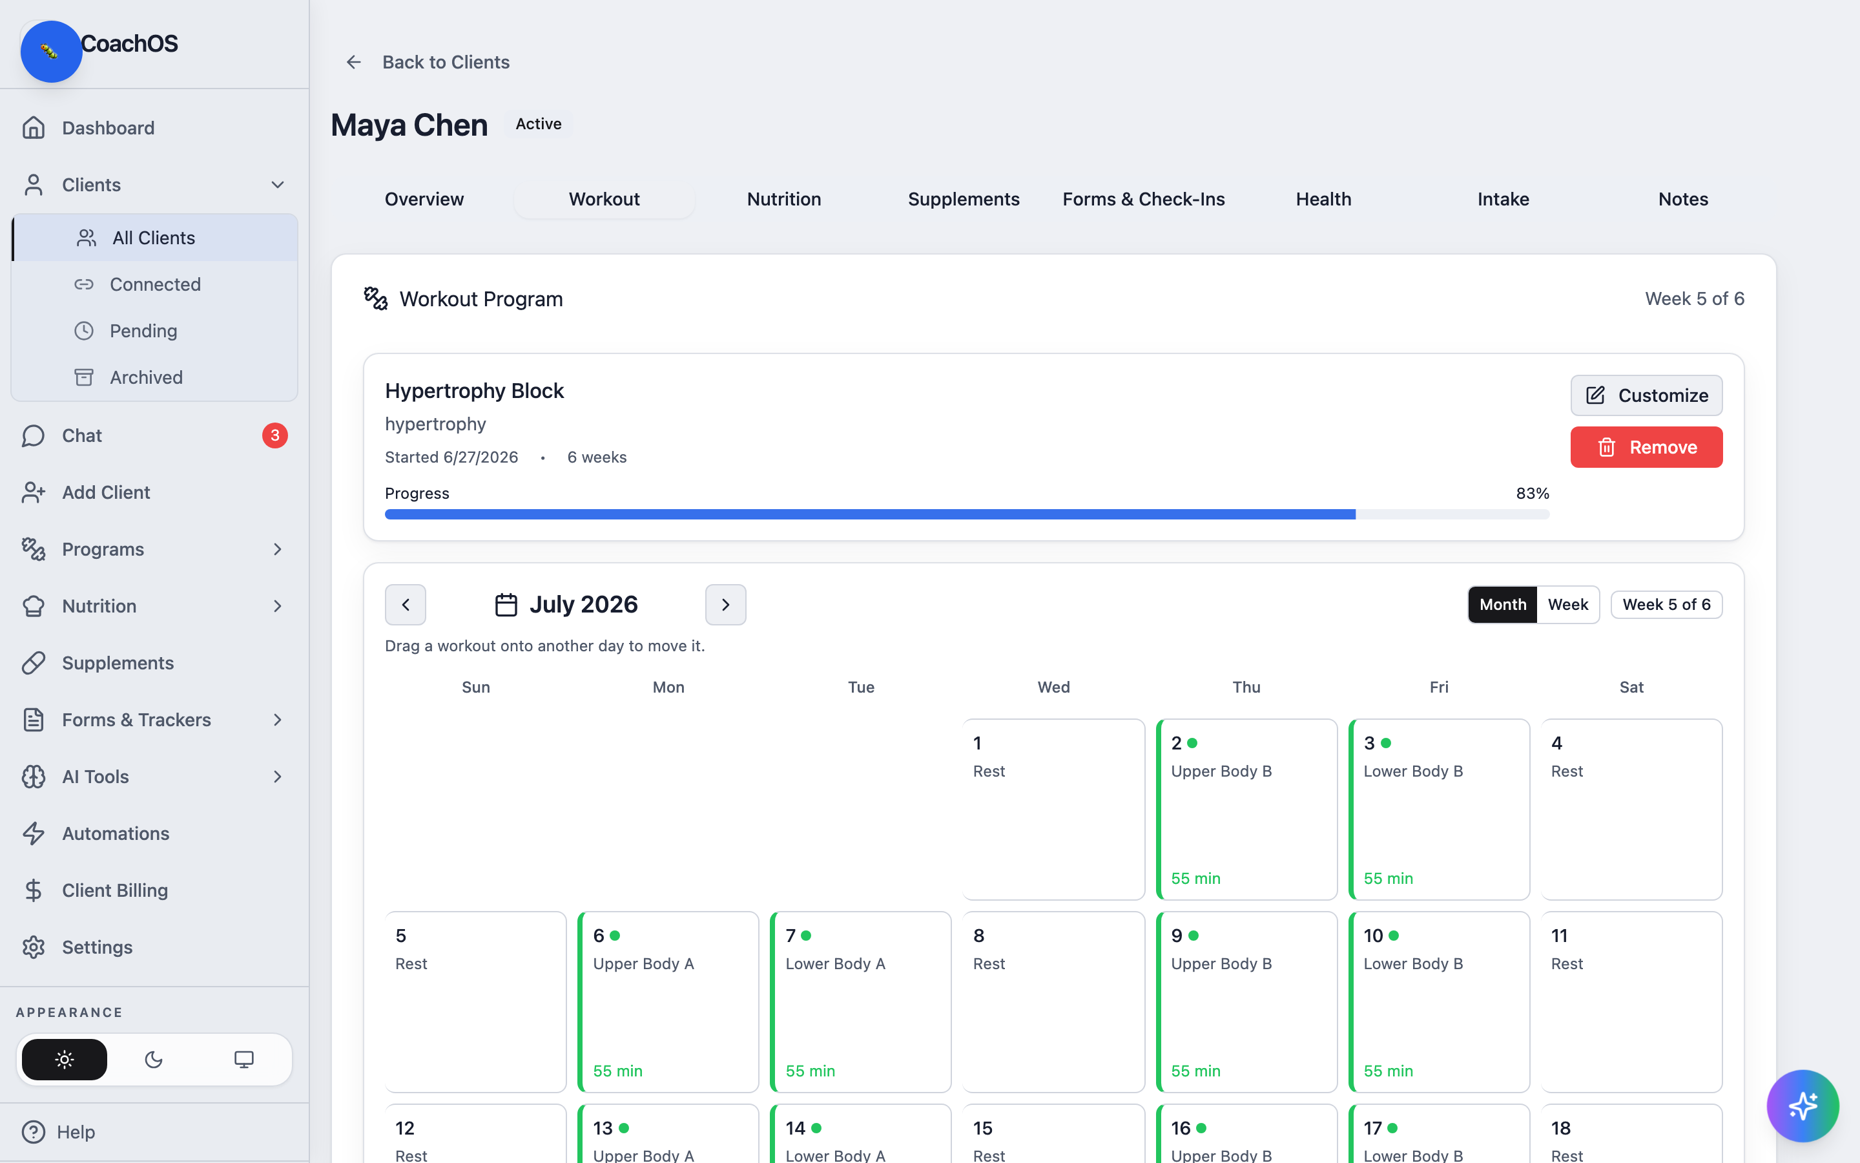Click the CoachOS logo icon
Image resolution: width=1860 pixels, height=1163 pixels.
[x=51, y=52]
